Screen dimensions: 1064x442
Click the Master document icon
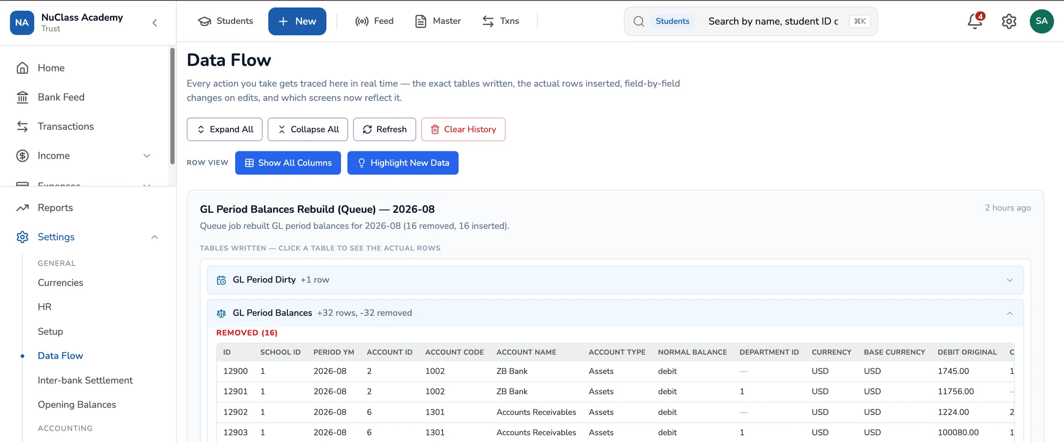(x=421, y=21)
